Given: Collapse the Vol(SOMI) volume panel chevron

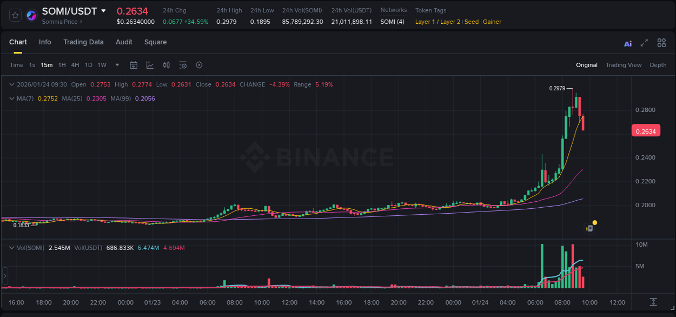Looking at the screenshot, I should (12, 247).
